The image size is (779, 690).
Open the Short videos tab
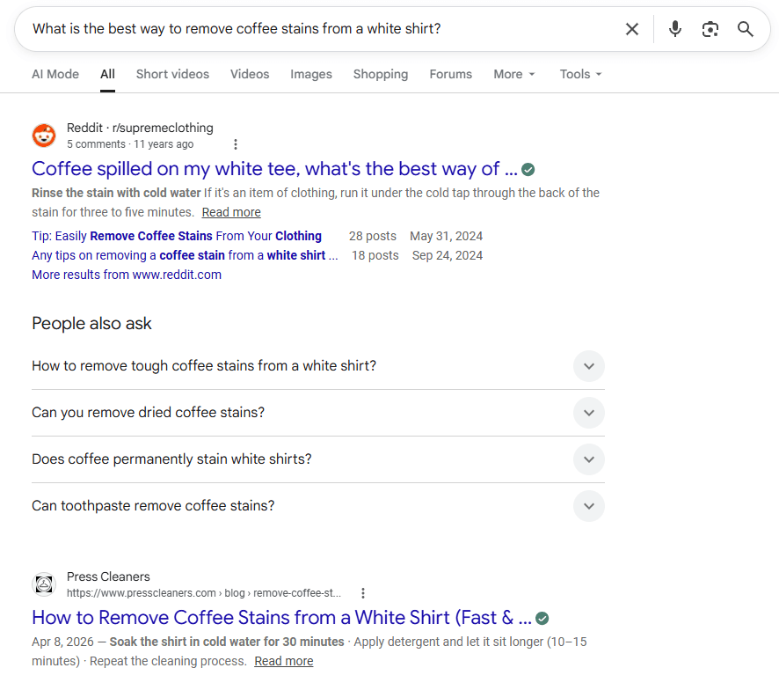172,74
